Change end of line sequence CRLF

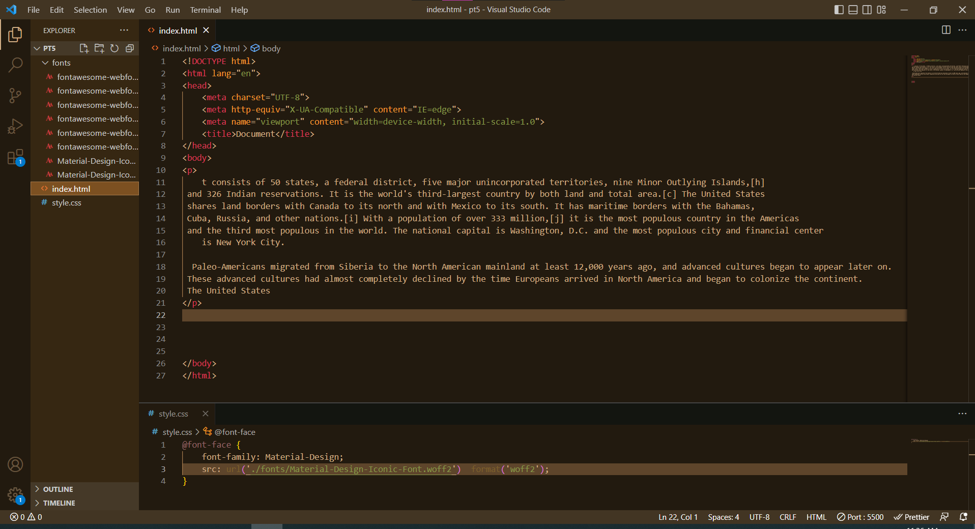(x=788, y=517)
